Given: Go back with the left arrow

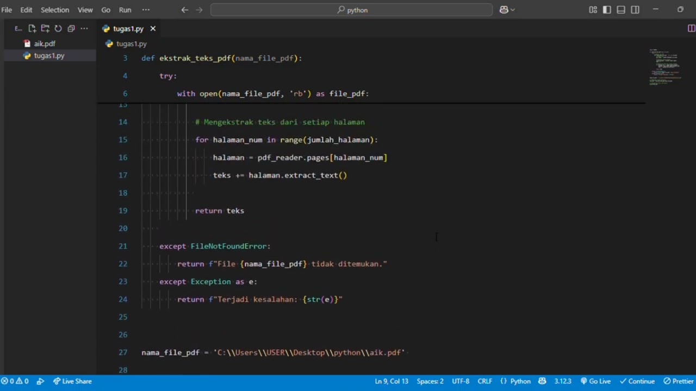Looking at the screenshot, I should 185,10.
